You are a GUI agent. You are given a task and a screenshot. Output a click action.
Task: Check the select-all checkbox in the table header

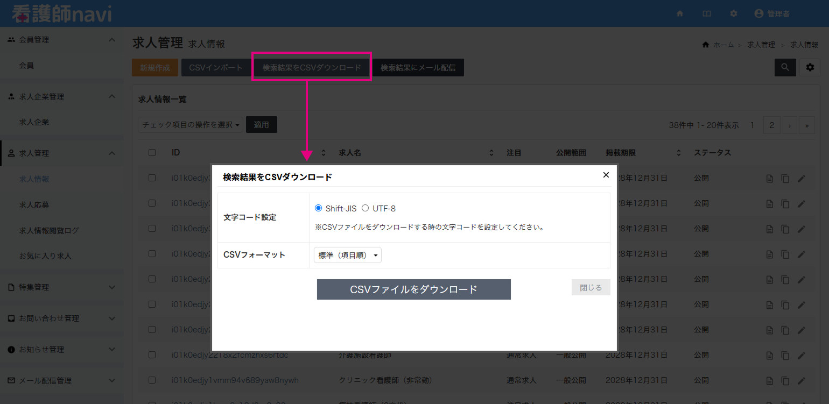click(x=151, y=152)
